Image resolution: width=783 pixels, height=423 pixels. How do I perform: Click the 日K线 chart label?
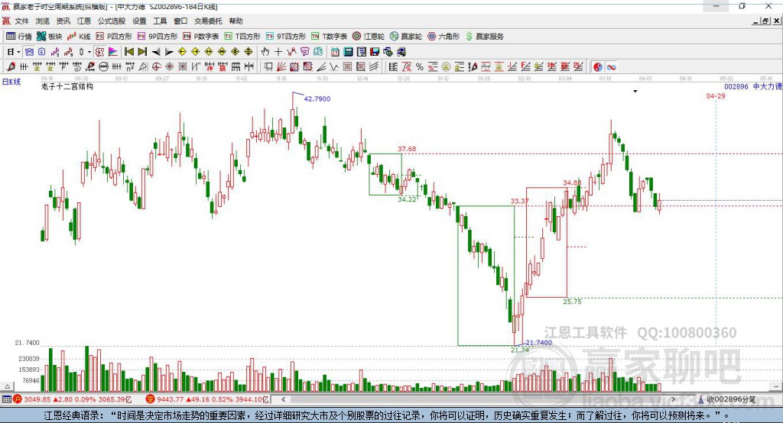[11, 82]
